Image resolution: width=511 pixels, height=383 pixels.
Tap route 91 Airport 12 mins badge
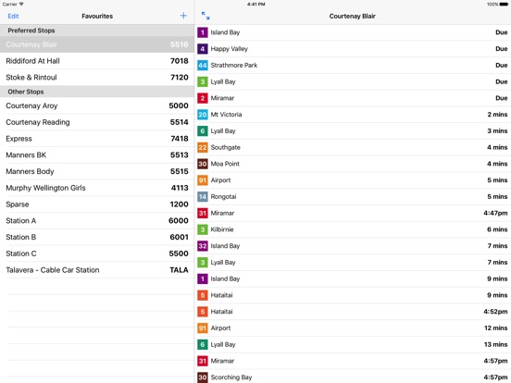click(x=203, y=328)
